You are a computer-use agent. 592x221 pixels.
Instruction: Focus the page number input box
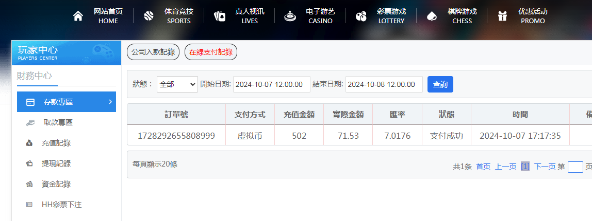tap(575, 167)
